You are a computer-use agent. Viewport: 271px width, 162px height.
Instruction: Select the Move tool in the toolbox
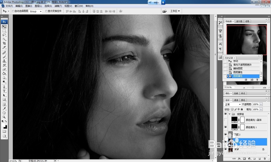tap(4, 27)
